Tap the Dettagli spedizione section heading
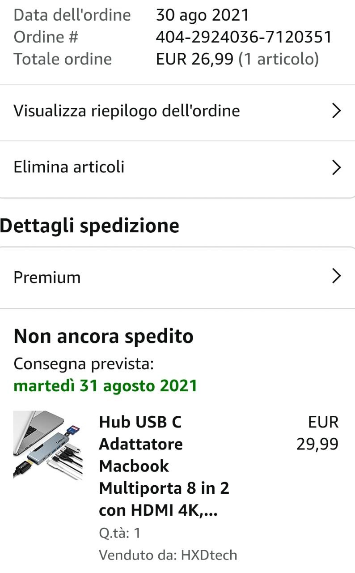The width and height of the screenshot is (355, 573). pyautogui.click(x=89, y=226)
